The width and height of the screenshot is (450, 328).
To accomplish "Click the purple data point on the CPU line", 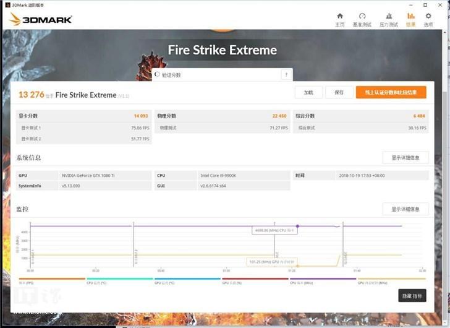I will click(297, 226).
